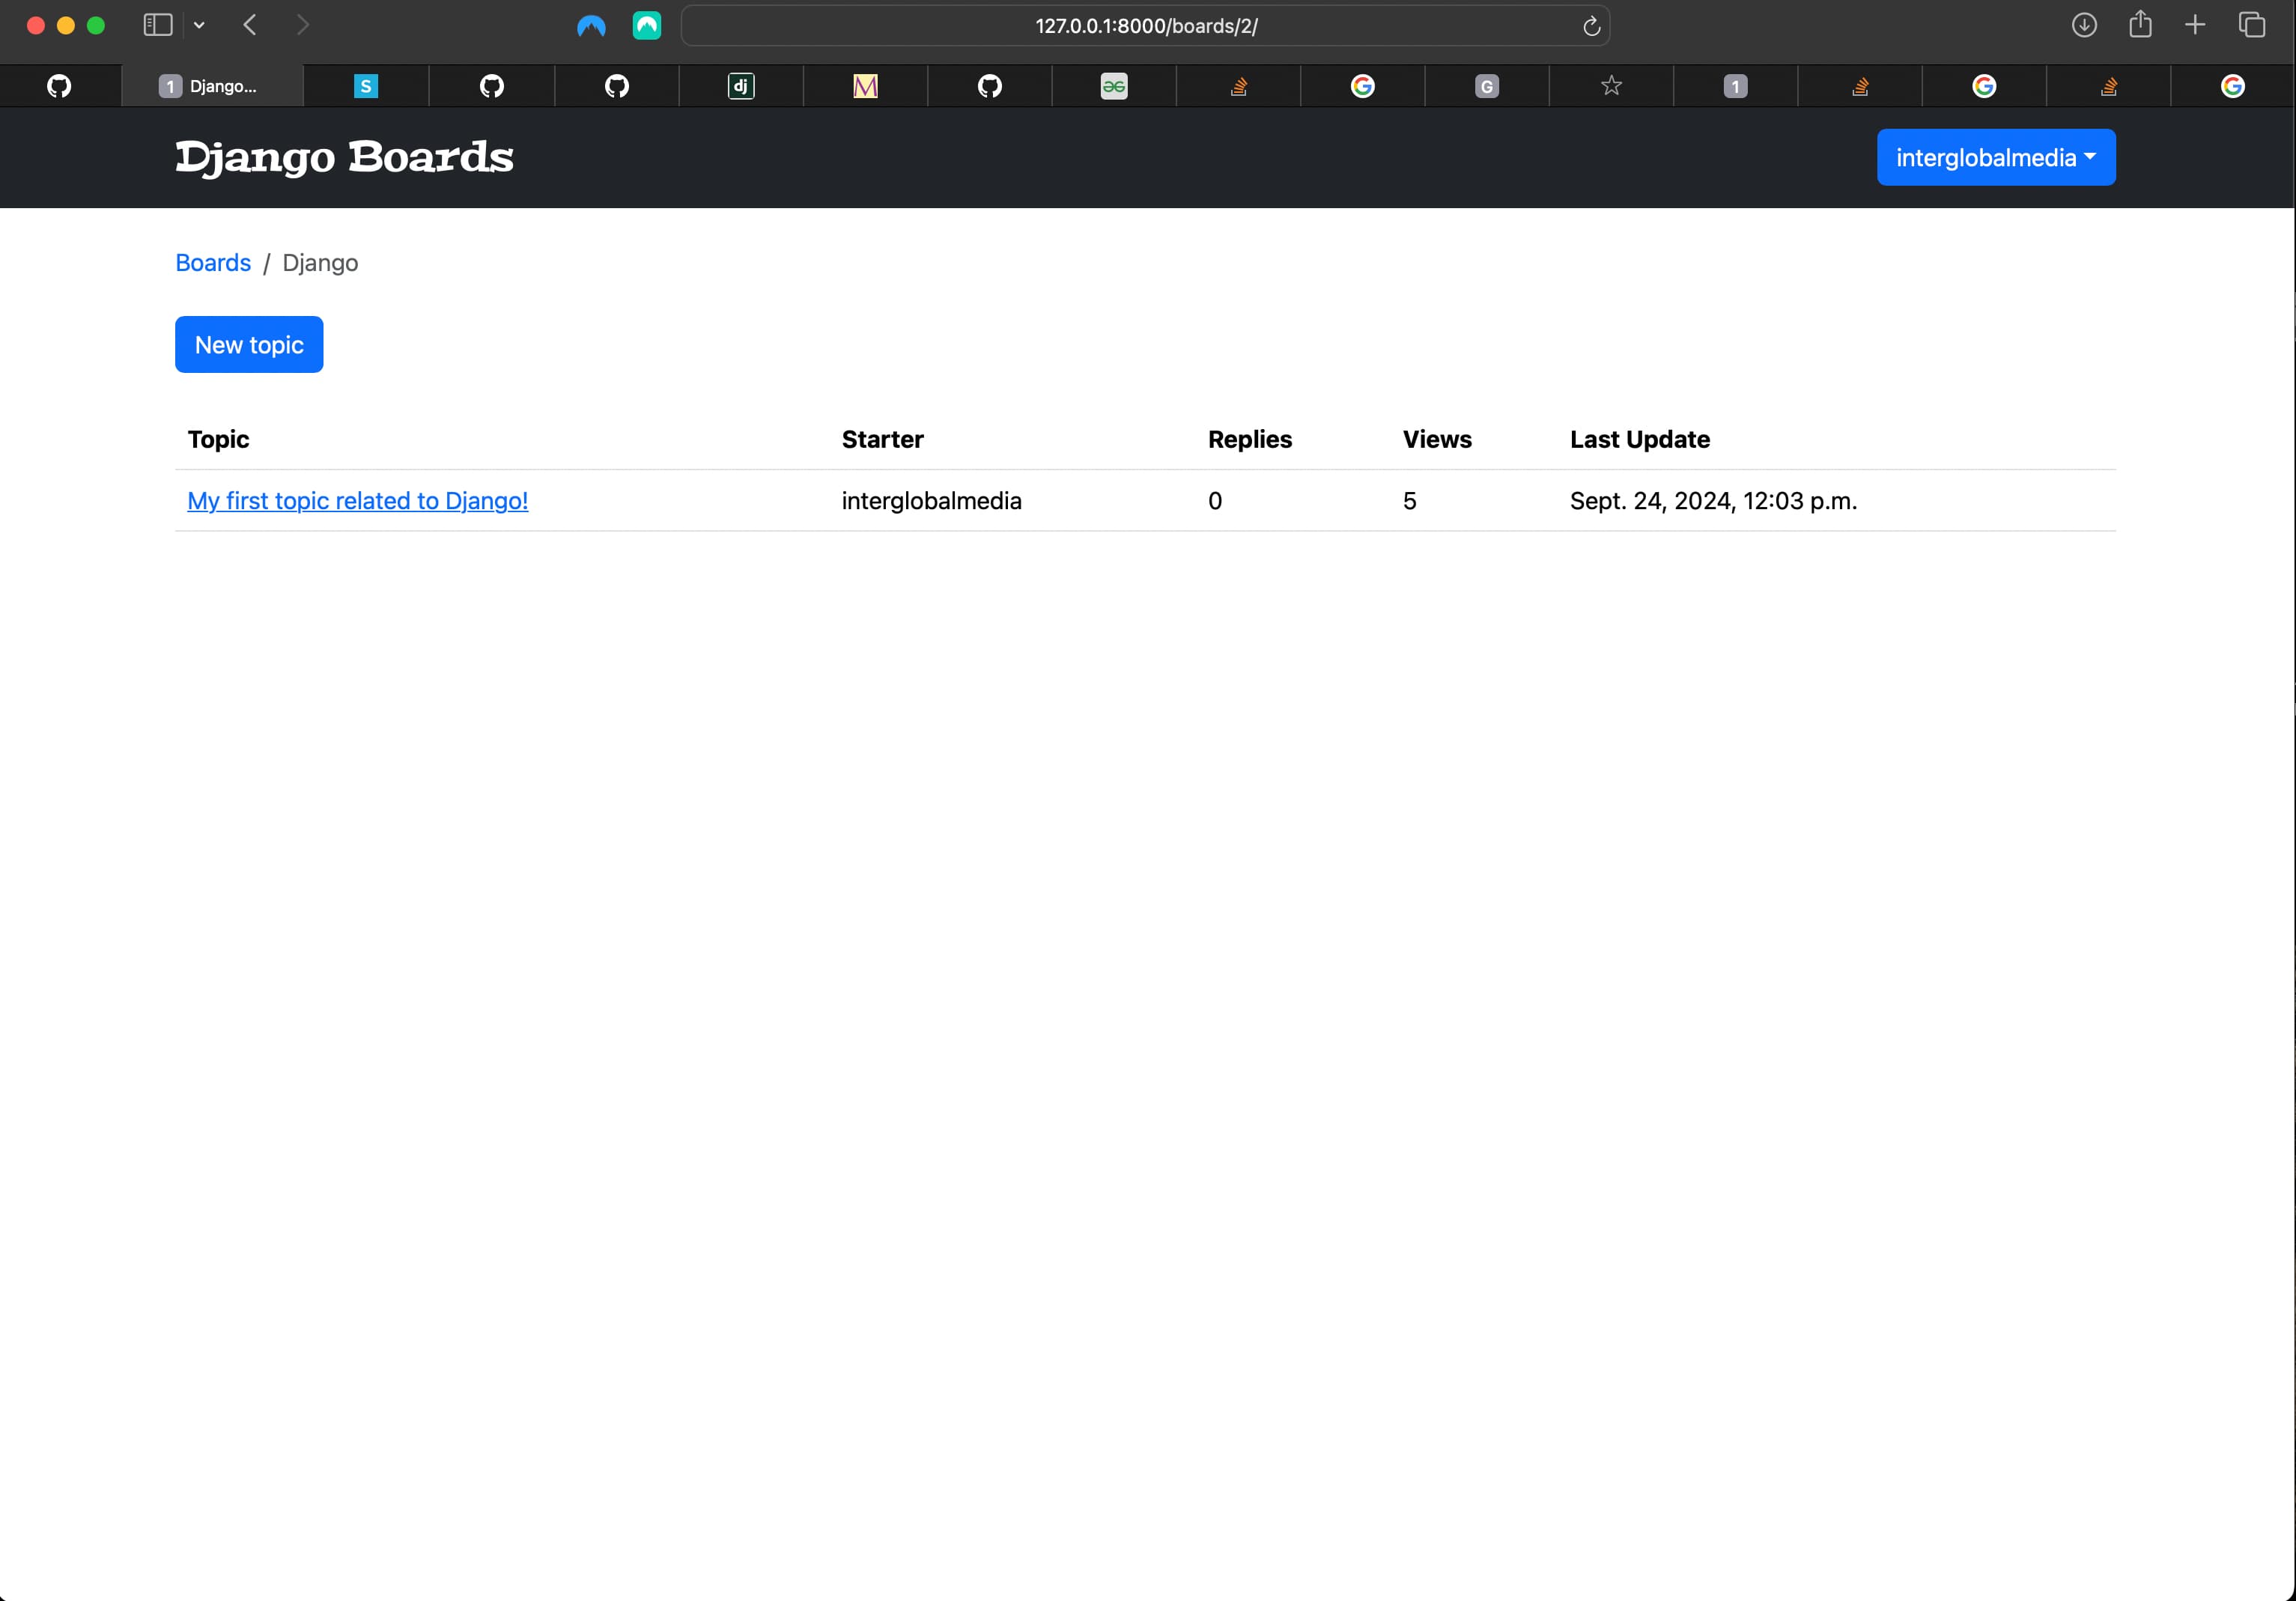Viewport: 2296px width, 1601px height.
Task: Open the GeeksforGeeks tab
Action: [x=1114, y=86]
